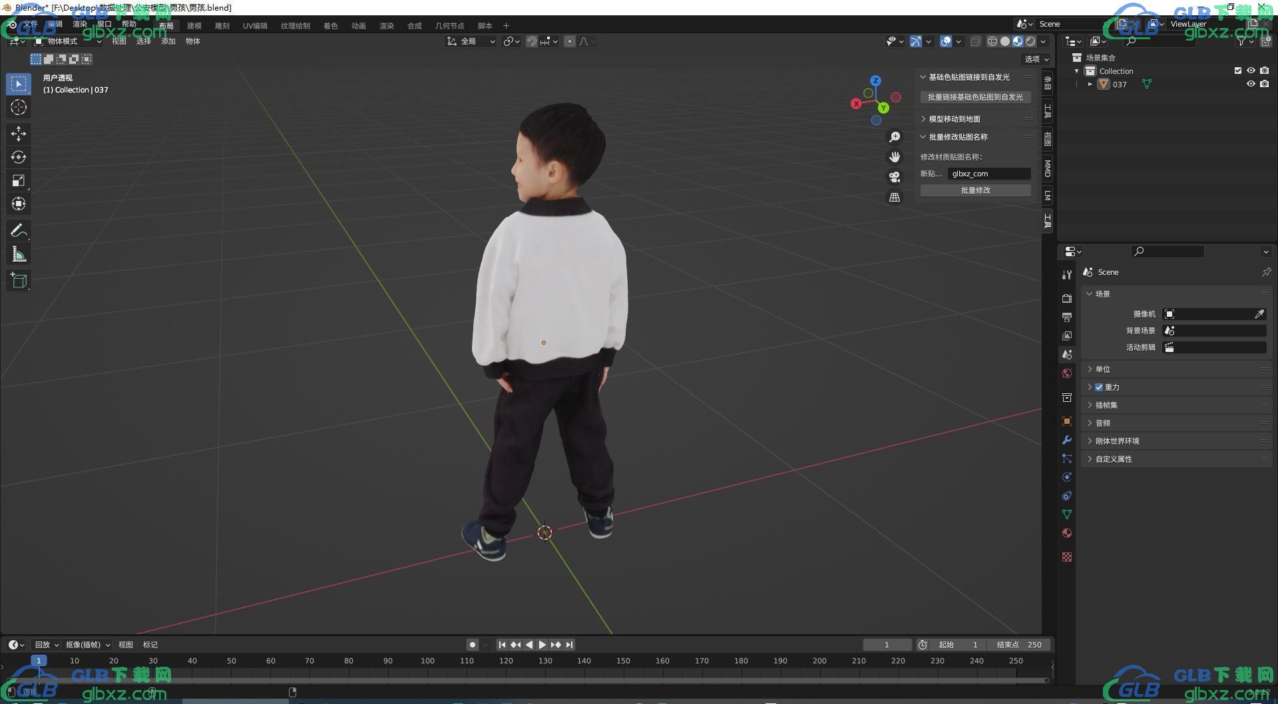Open the 添加 (Add) menu in viewport header
The width and height of the screenshot is (1278, 704).
coord(168,41)
